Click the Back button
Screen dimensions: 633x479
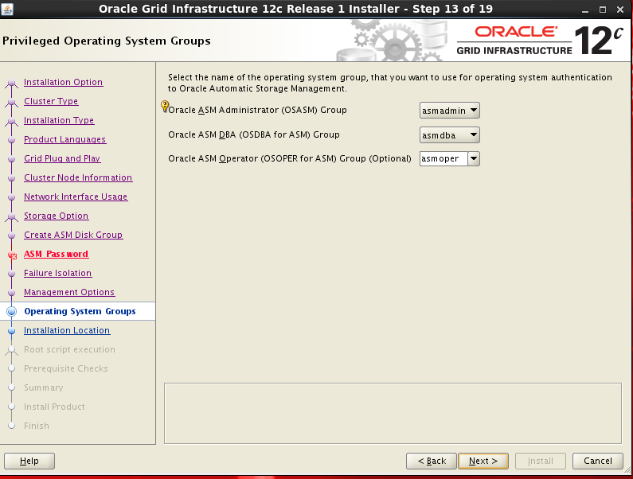(431, 461)
